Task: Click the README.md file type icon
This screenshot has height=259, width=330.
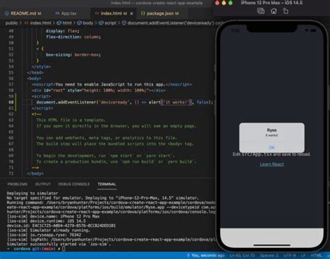Action: 7,13
